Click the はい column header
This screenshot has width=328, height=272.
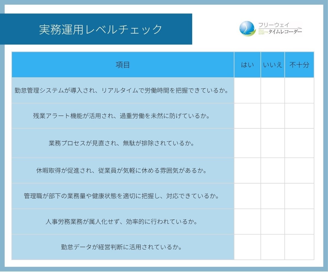(x=247, y=65)
